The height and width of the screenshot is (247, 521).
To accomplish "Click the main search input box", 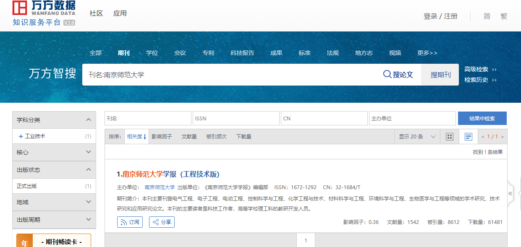I will pos(231,75).
